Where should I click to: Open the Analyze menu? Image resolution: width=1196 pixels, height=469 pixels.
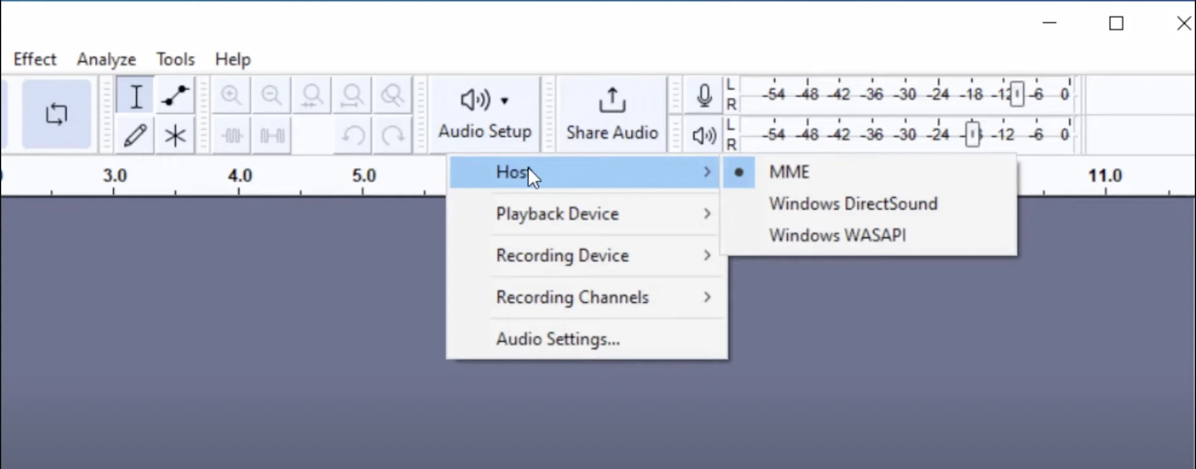pos(106,59)
